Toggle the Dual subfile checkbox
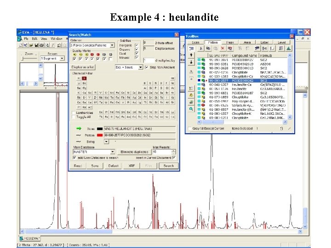Viewport: 331px width, 248px height. (137, 53)
